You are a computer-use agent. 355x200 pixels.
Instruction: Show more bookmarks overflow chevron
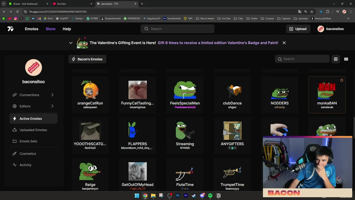(x=348, y=19)
